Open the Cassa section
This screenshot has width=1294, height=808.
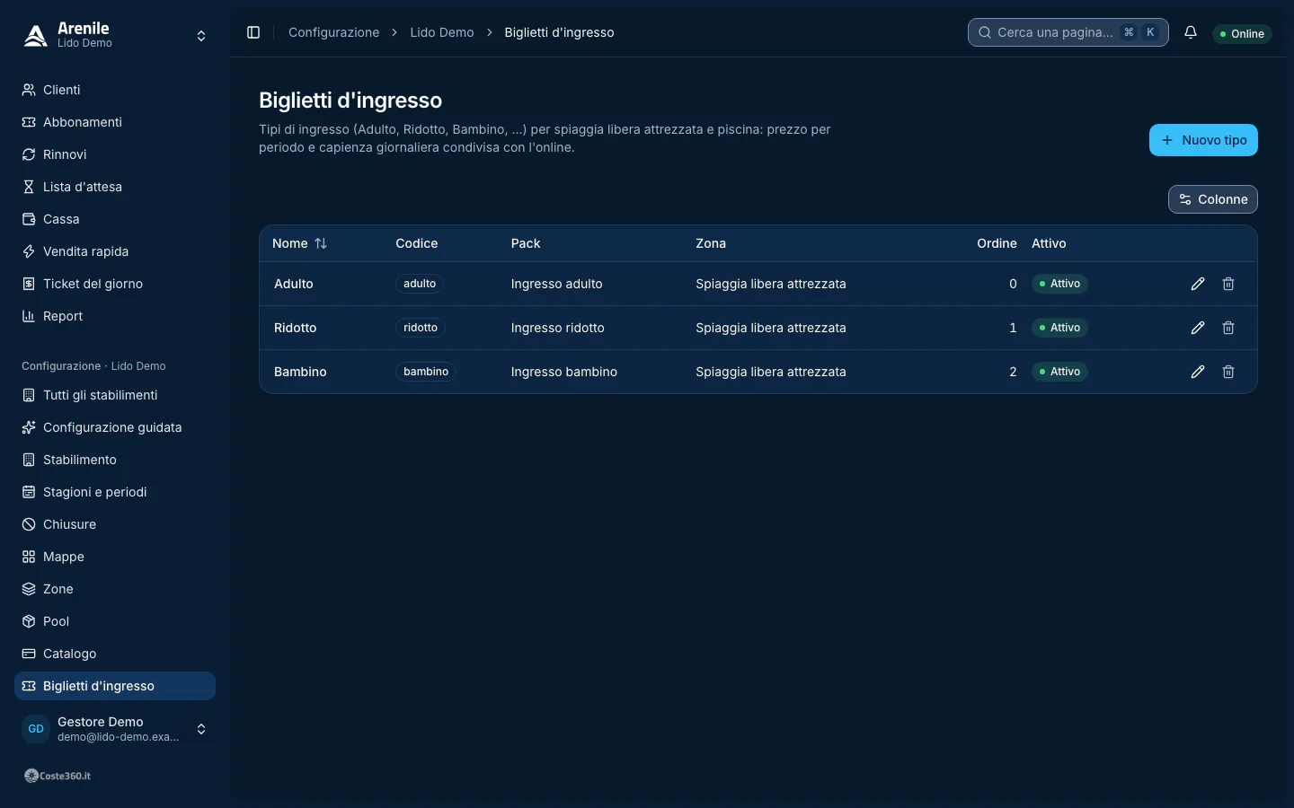(x=115, y=219)
